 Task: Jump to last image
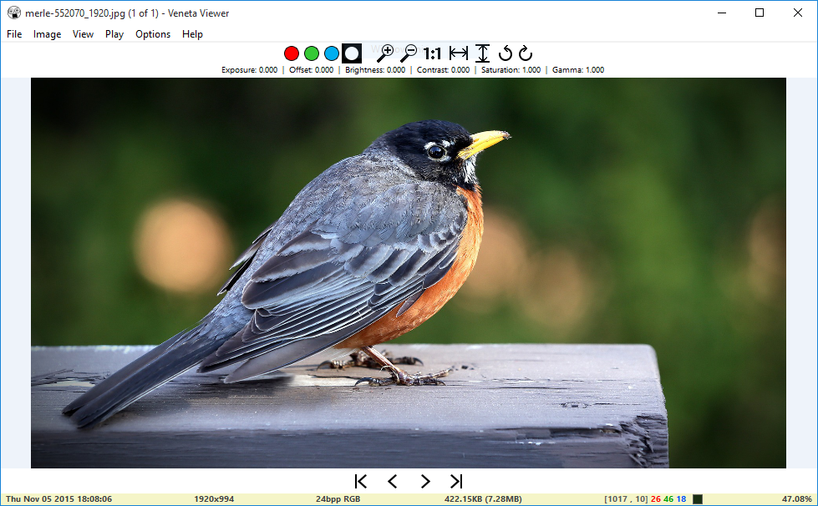pyautogui.click(x=456, y=481)
